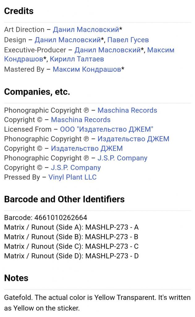Click J.S.P. Company Phonographic Copyright link
Viewport: 195px width, 317px height.
click(122, 158)
